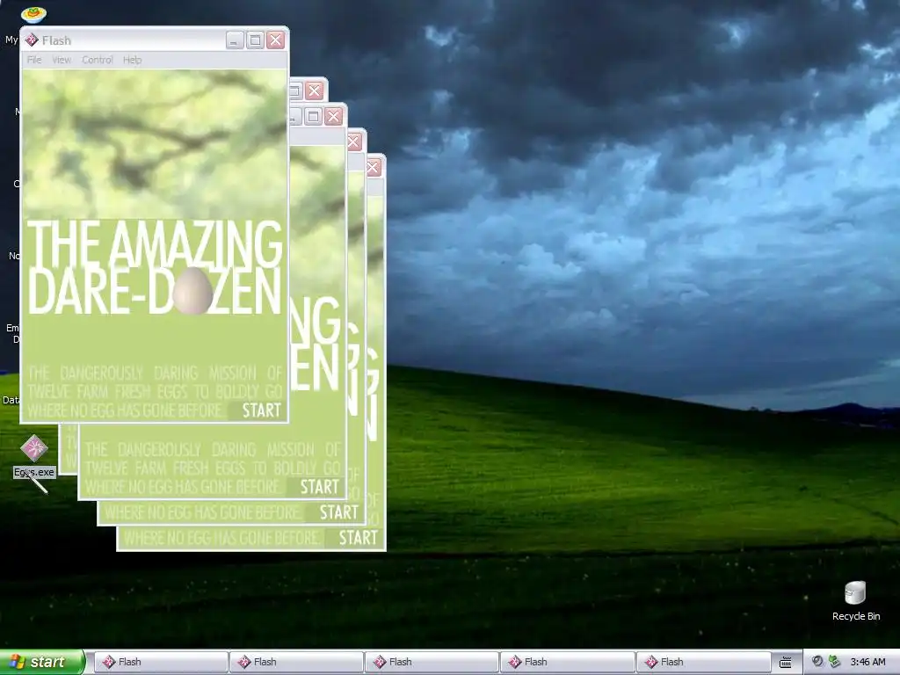Image resolution: width=900 pixels, height=675 pixels.
Task: Click the tray icon directly left of clock
Action: coord(834,662)
